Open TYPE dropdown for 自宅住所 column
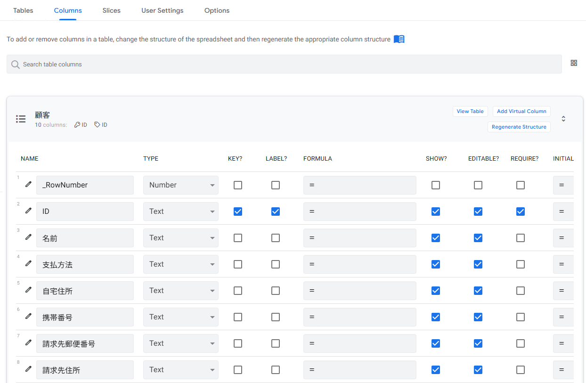The width and height of the screenshot is (586, 383). pyautogui.click(x=181, y=291)
